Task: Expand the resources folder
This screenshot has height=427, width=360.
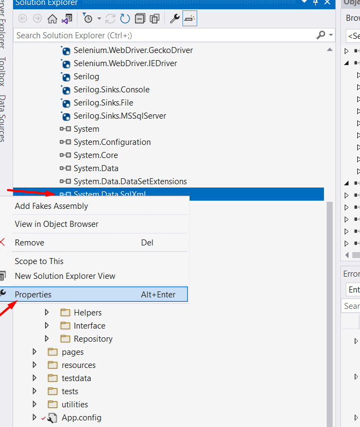Action: point(34,365)
